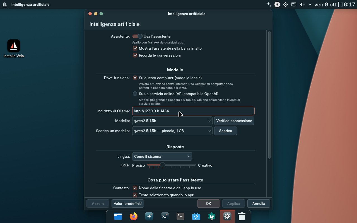Open the Scarica un modello dropdown
This screenshot has width=357, height=223.
172,131
